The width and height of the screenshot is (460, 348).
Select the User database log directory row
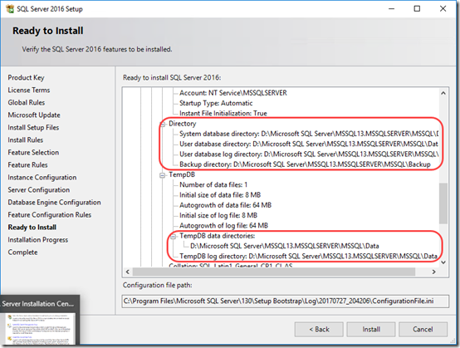click(309, 154)
